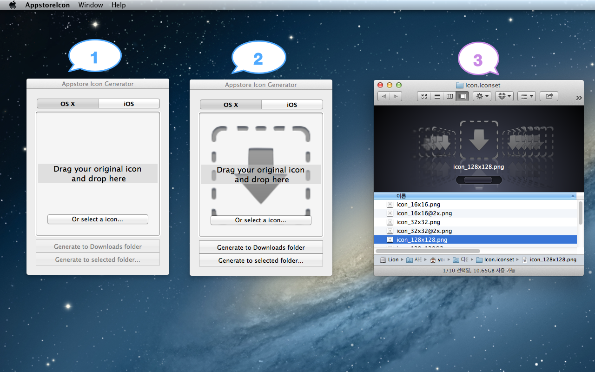Select the file icon_32x32@2x.png
This screenshot has height=372, width=595.
(x=475, y=231)
